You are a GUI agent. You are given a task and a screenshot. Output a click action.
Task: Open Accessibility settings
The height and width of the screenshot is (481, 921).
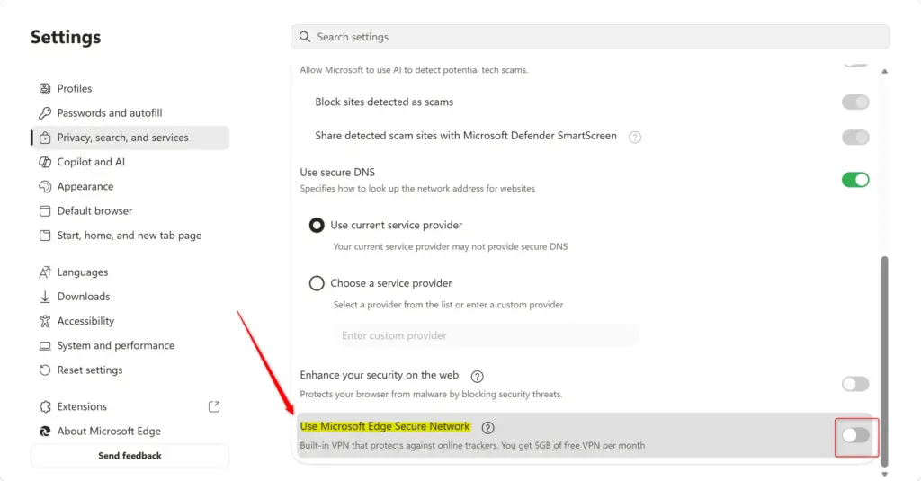coord(130,321)
